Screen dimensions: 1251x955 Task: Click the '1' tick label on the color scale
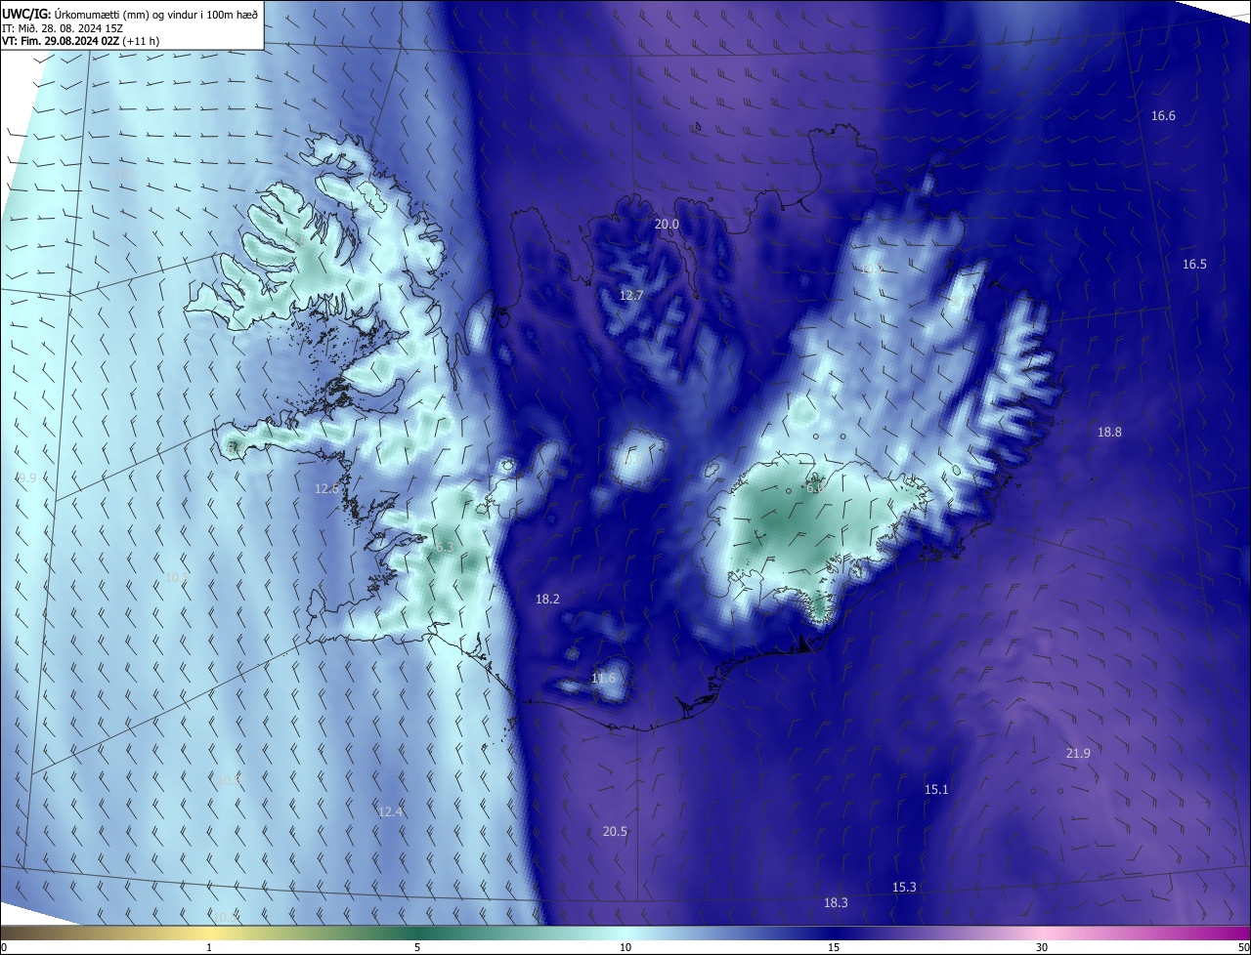[x=209, y=948]
